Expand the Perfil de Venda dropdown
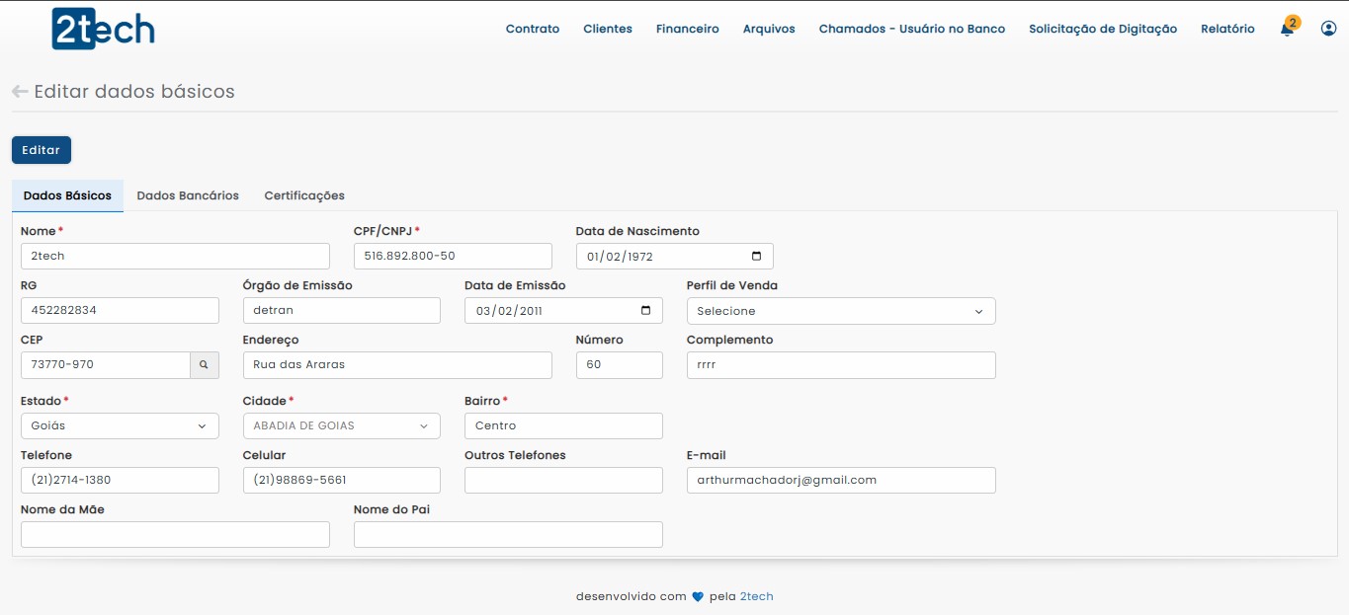Screen dimensions: 1349x615 tap(840, 311)
